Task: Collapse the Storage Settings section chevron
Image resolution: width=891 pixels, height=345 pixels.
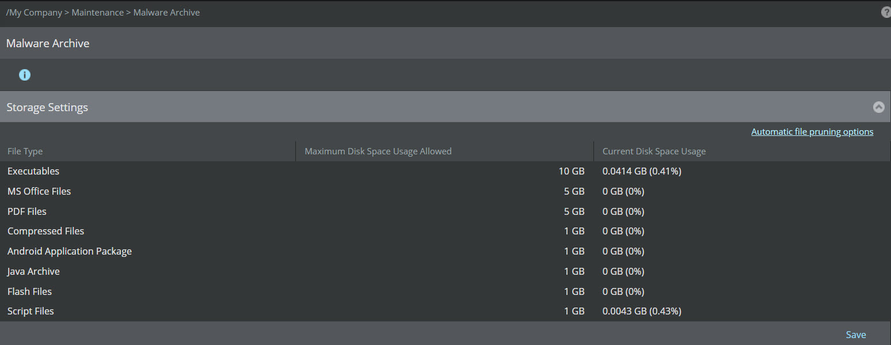Action: tap(879, 107)
